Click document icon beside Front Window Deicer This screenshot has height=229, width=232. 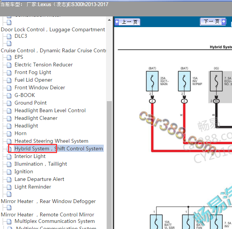9,88
